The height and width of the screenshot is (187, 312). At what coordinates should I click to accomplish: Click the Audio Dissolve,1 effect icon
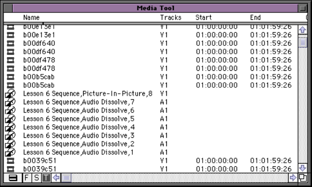coord(10,152)
